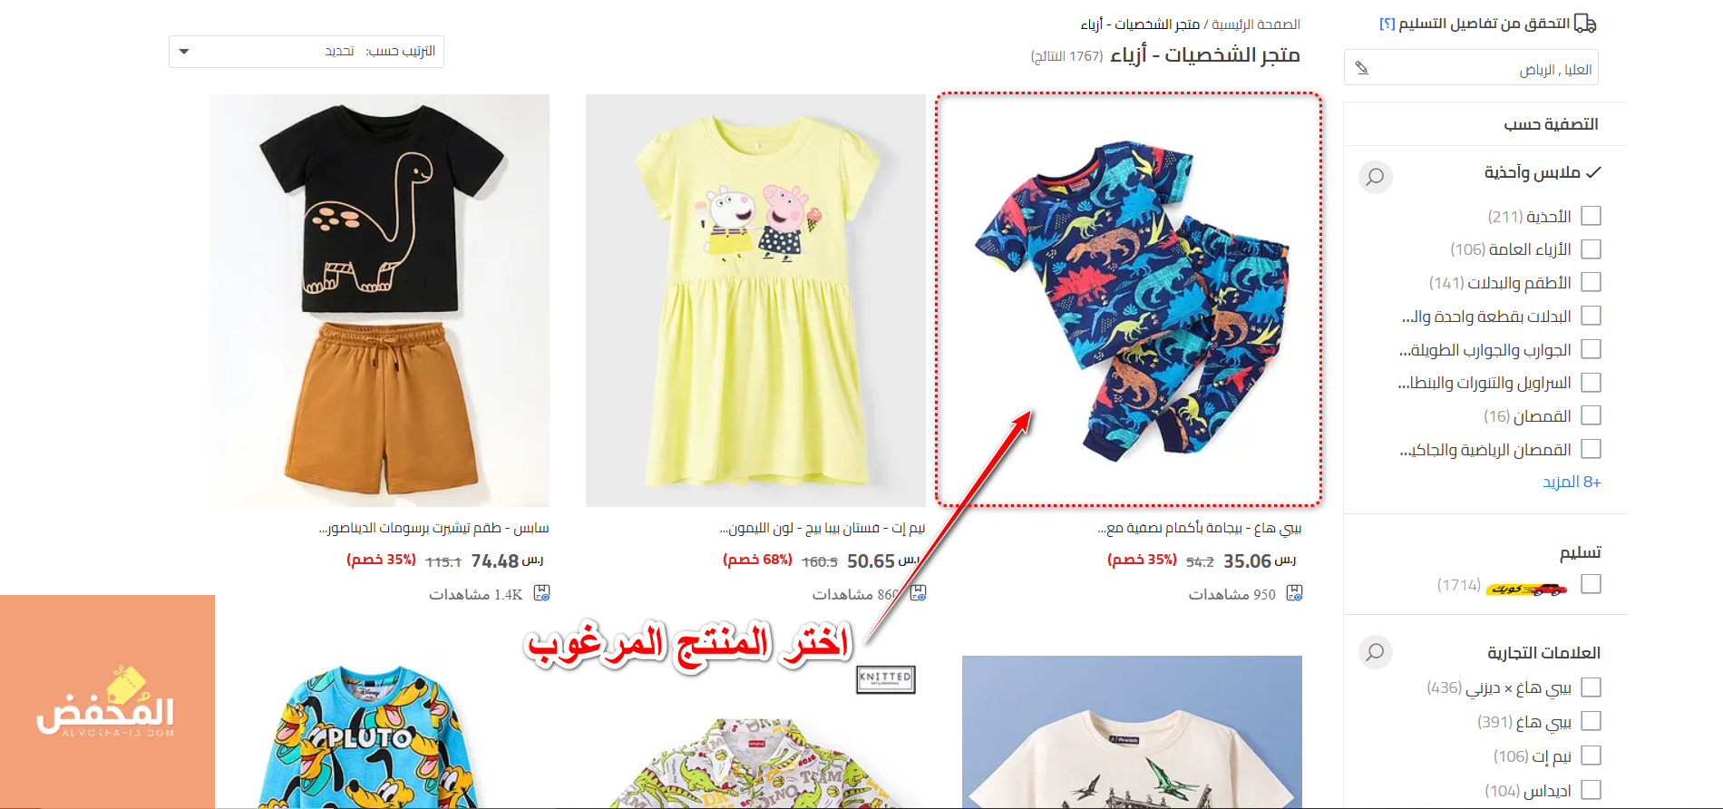Click save icon under yellow Peppa dress
Image resolution: width=1723 pixels, height=809 pixels.
coord(919,593)
